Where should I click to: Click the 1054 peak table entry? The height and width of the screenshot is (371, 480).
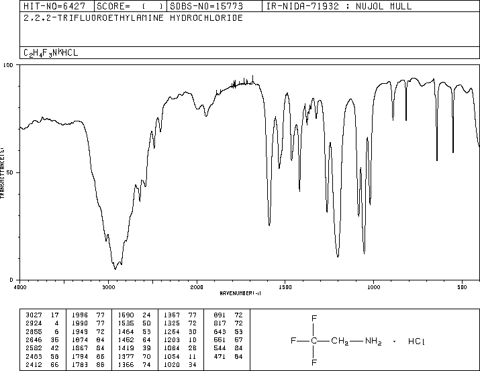click(x=181, y=356)
